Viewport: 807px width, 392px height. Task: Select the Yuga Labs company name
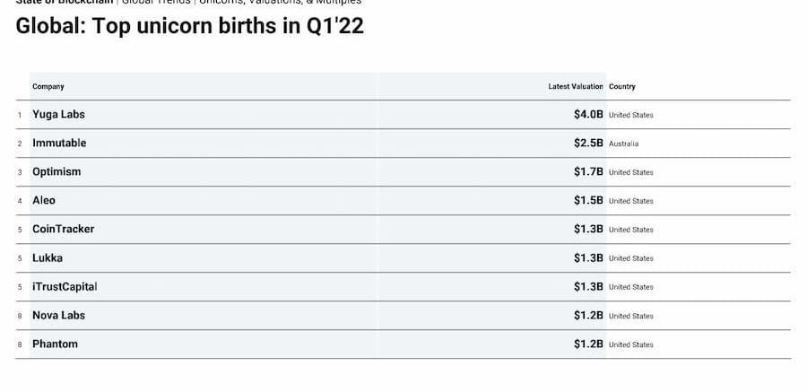coord(58,114)
